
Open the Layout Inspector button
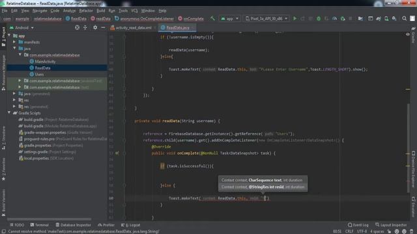(x=391, y=225)
